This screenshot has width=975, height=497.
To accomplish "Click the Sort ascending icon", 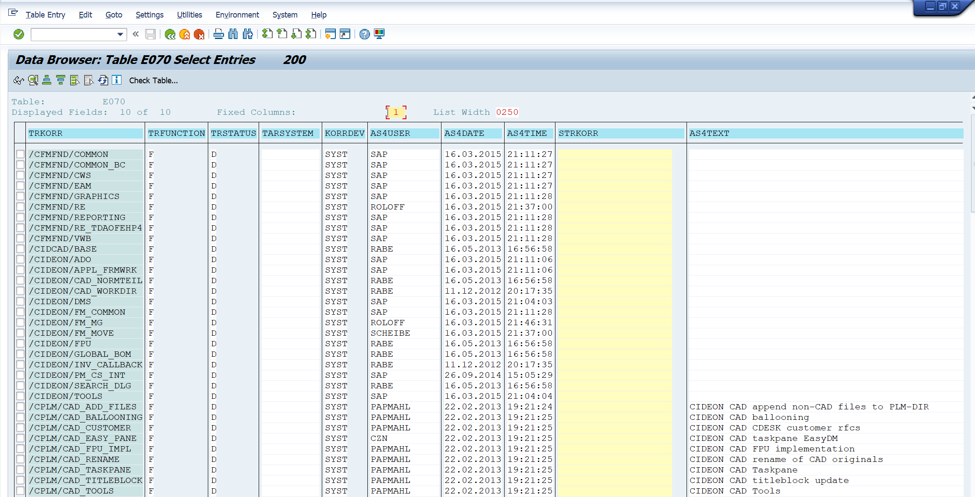I will [47, 80].
